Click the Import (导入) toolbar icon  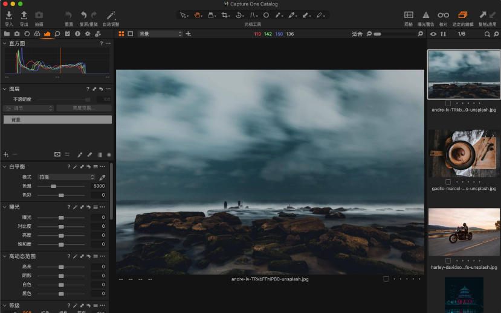coord(9,15)
